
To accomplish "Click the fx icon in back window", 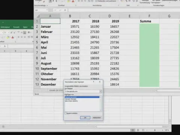I will tap(5, 46).
